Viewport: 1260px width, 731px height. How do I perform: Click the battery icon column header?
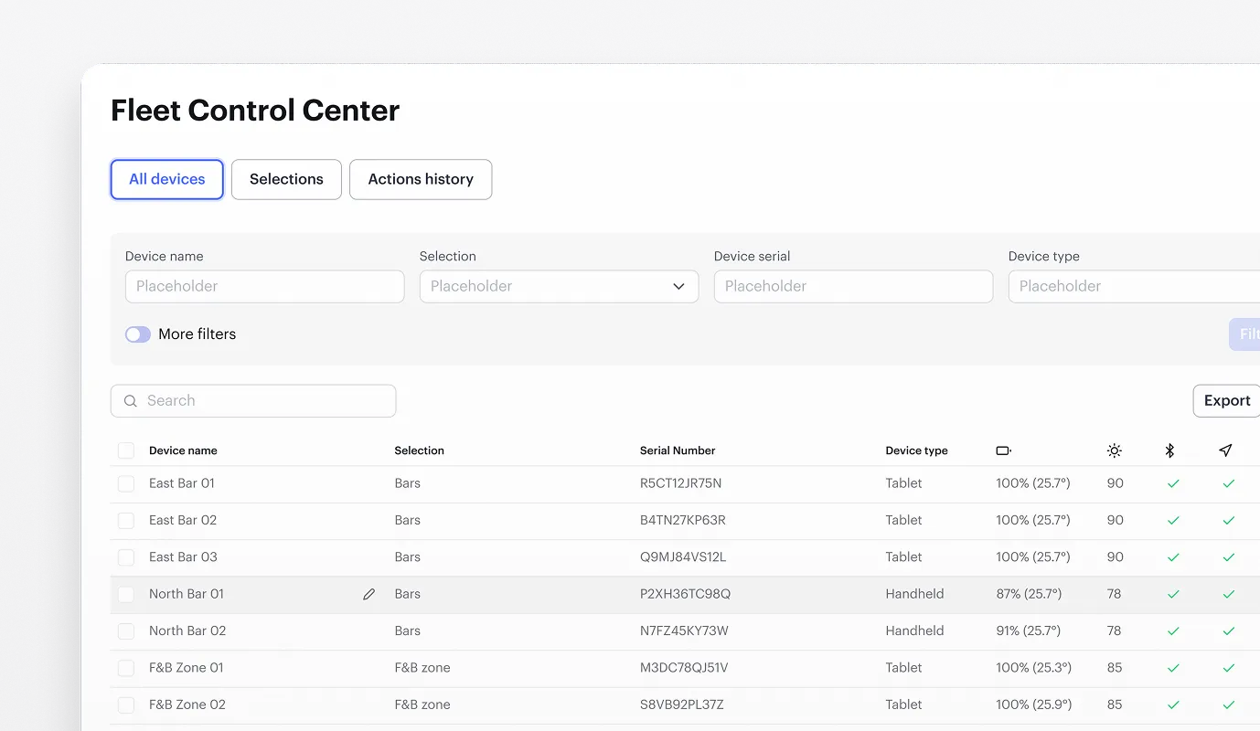point(1003,450)
